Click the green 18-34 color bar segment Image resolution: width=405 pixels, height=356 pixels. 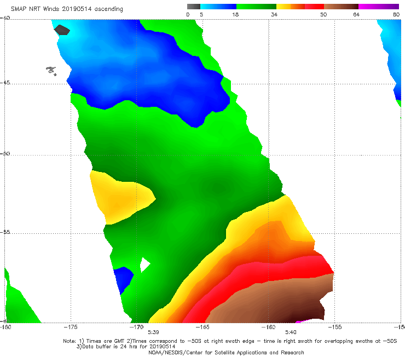pyautogui.click(x=256, y=7)
